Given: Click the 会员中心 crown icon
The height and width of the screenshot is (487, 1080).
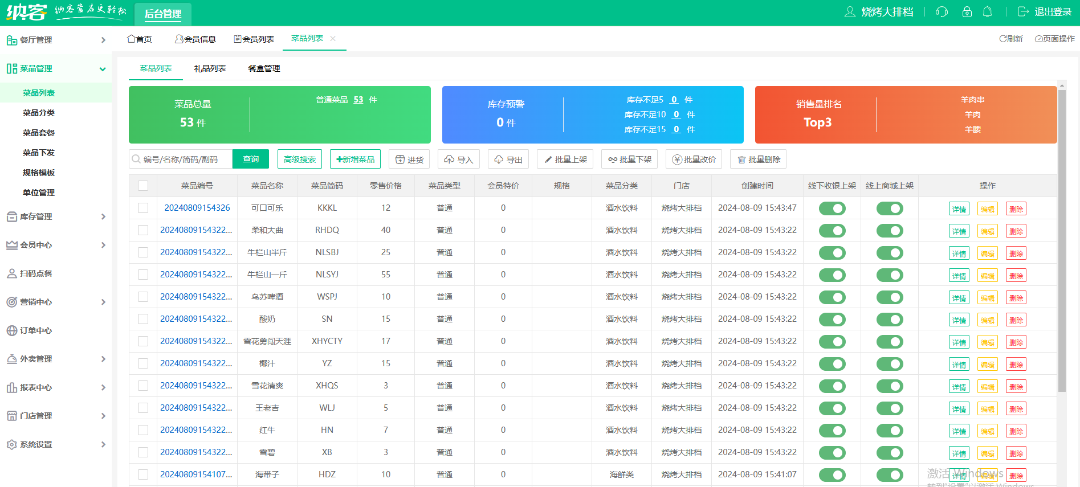Looking at the screenshot, I should click(x=11, y=245).
